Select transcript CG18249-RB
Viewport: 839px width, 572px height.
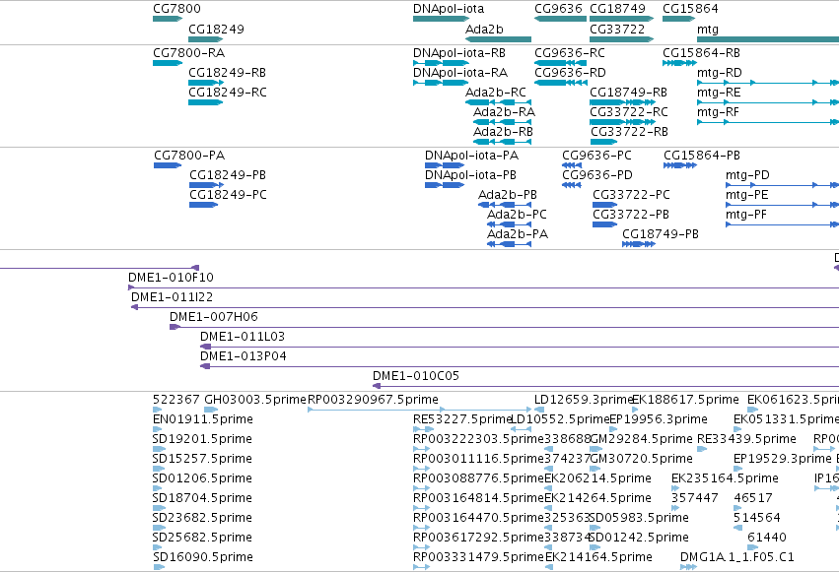[x=228, y=73]
